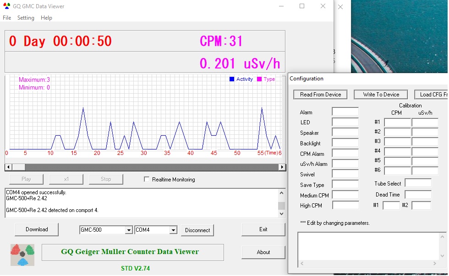Open the COM4 port dropdown
The height and width of the screenshot is (276, 449).
(x=173, y=230)
